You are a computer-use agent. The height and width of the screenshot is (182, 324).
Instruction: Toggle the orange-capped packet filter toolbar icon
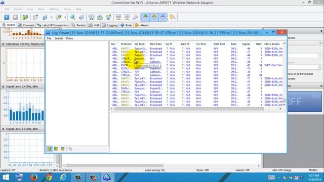point(154,17)
